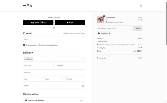This screenshot has width=167, height=103.
Task: Open the Whisper Beige product thumbnail
Action: [100, 20]
